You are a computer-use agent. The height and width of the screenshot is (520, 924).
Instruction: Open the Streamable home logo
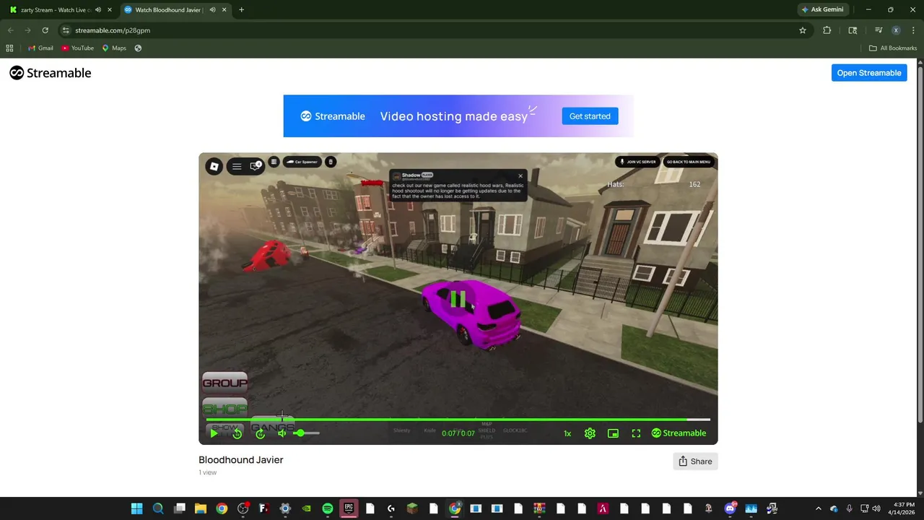point(51,73)
